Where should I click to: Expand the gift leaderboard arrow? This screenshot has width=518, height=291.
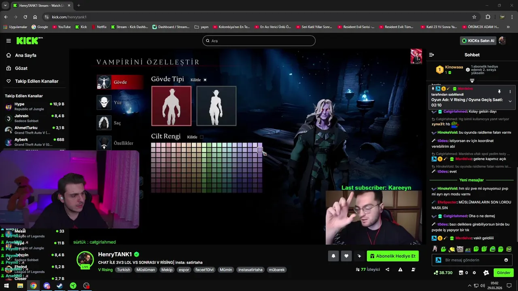(x=472, y=81)
